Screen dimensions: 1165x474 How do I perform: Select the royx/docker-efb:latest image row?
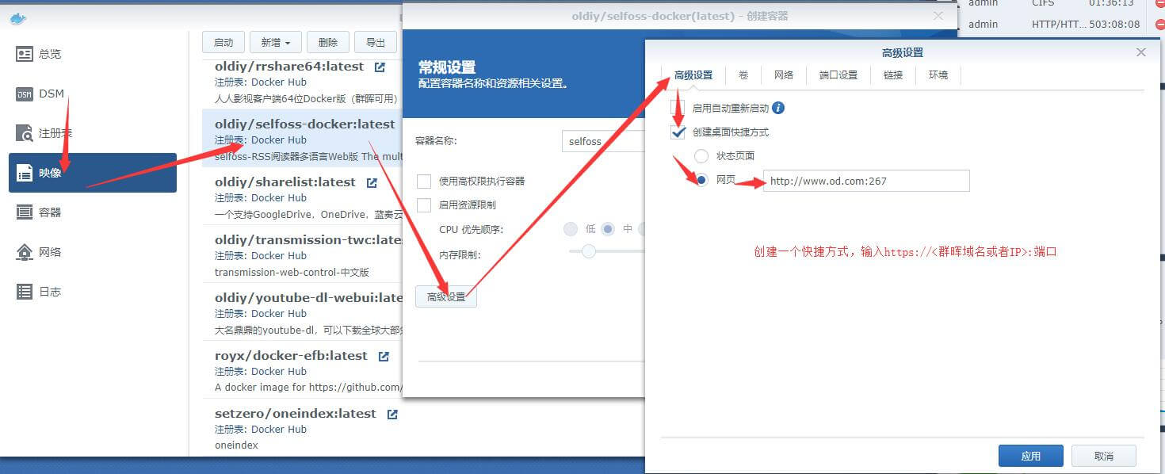(302, 370)
